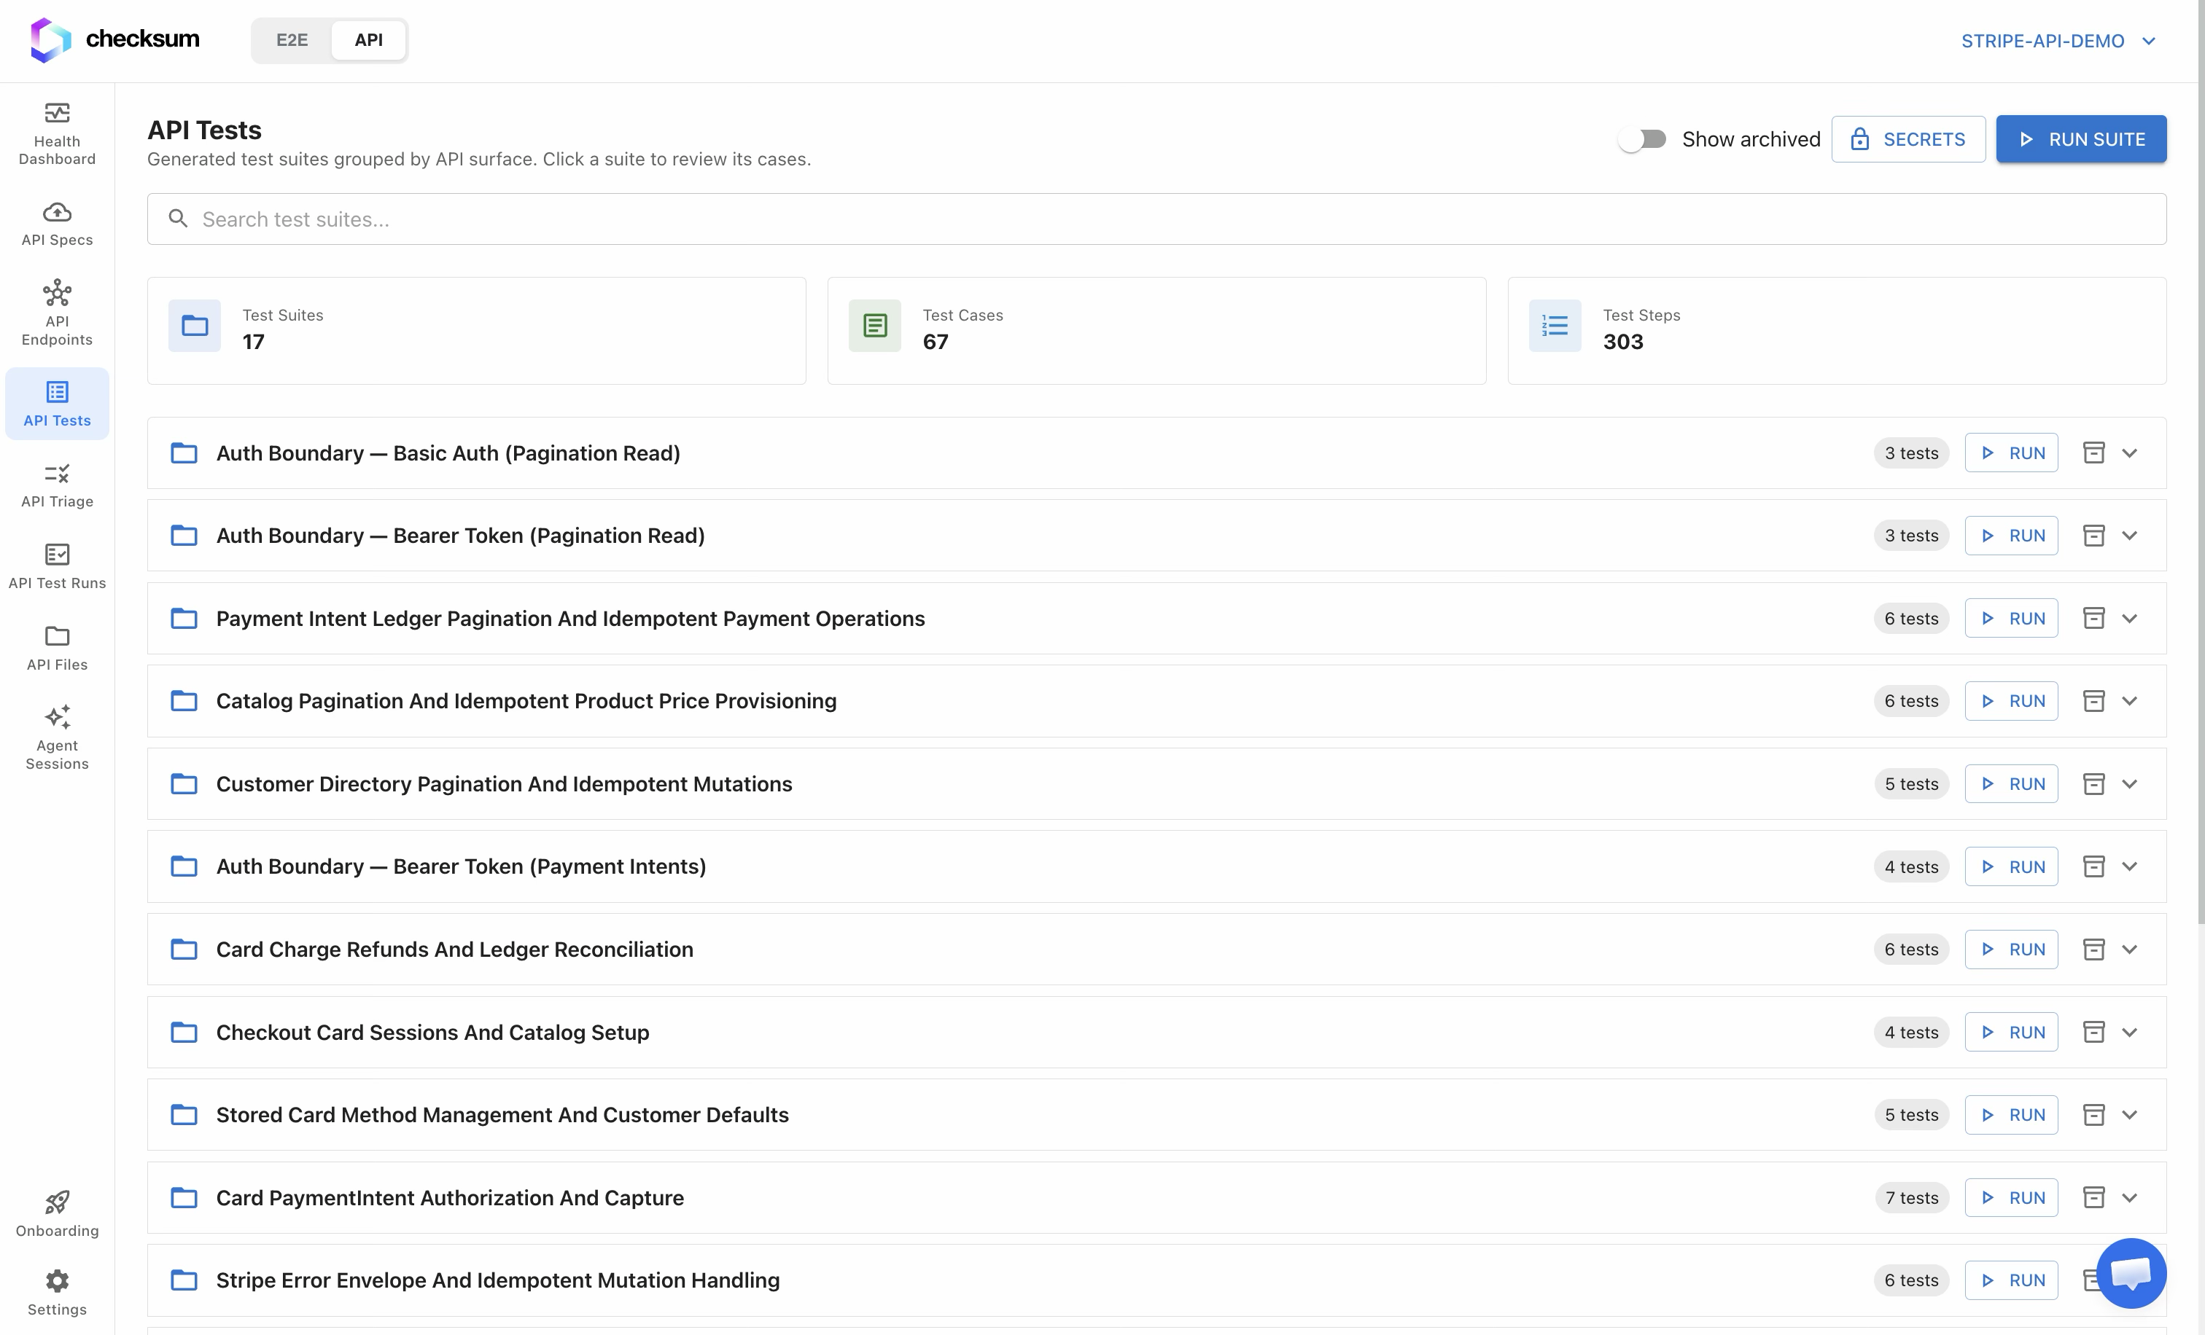This screenshot has height=1335, width=2205.
Task: Switch to the API tab
Action: pyautogui.click(x=369, y=40)
